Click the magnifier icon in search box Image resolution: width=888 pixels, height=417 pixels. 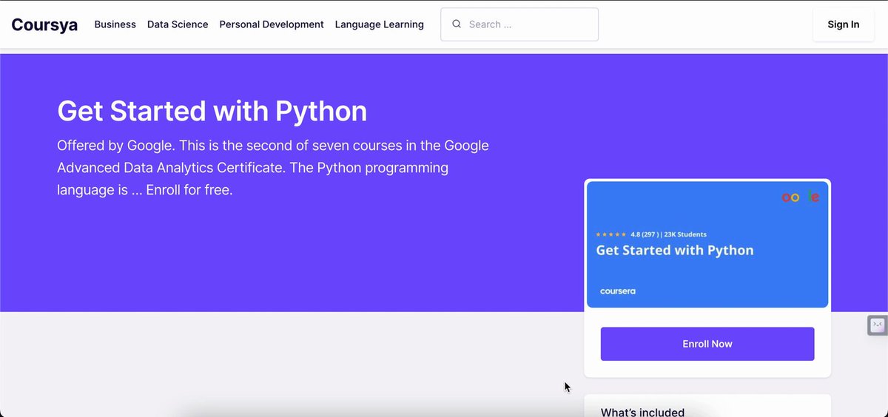coord(457,24)
